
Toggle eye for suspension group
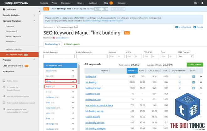73,108
